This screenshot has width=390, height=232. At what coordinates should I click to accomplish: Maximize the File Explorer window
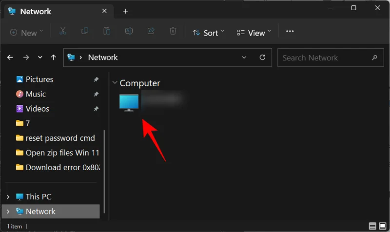click(354, 8)
